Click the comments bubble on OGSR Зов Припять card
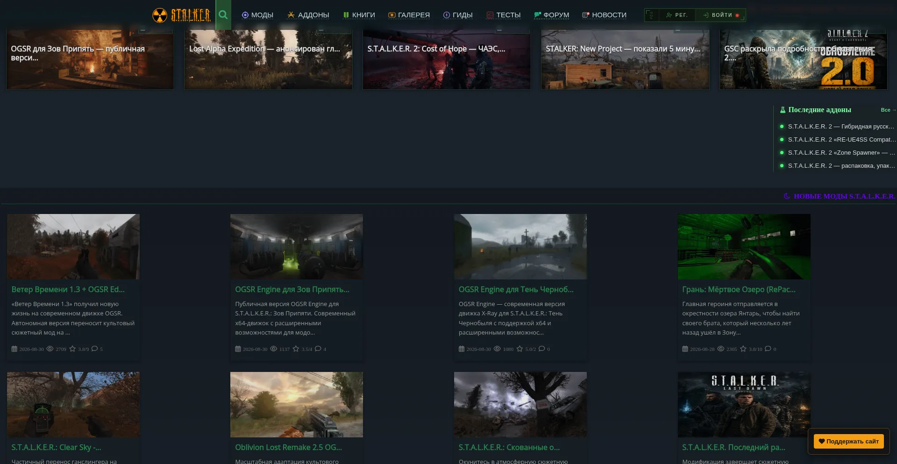 click(318, 349)
